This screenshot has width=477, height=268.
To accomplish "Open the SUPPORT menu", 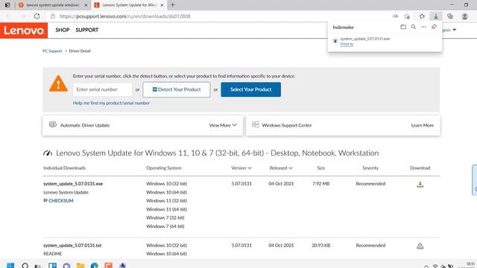I will click(x=87, y=30).
